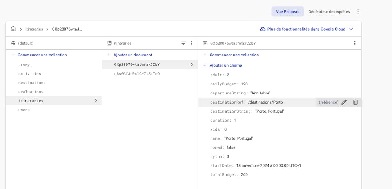392x189 pixels.
Task: Click Ajouter un champ
Action: [223, 65]
